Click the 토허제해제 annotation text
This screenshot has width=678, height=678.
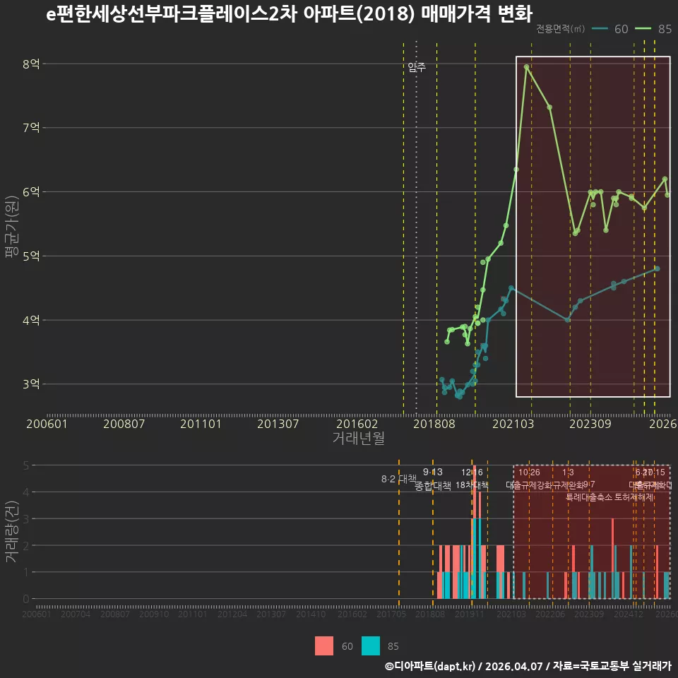click(634, 497)
